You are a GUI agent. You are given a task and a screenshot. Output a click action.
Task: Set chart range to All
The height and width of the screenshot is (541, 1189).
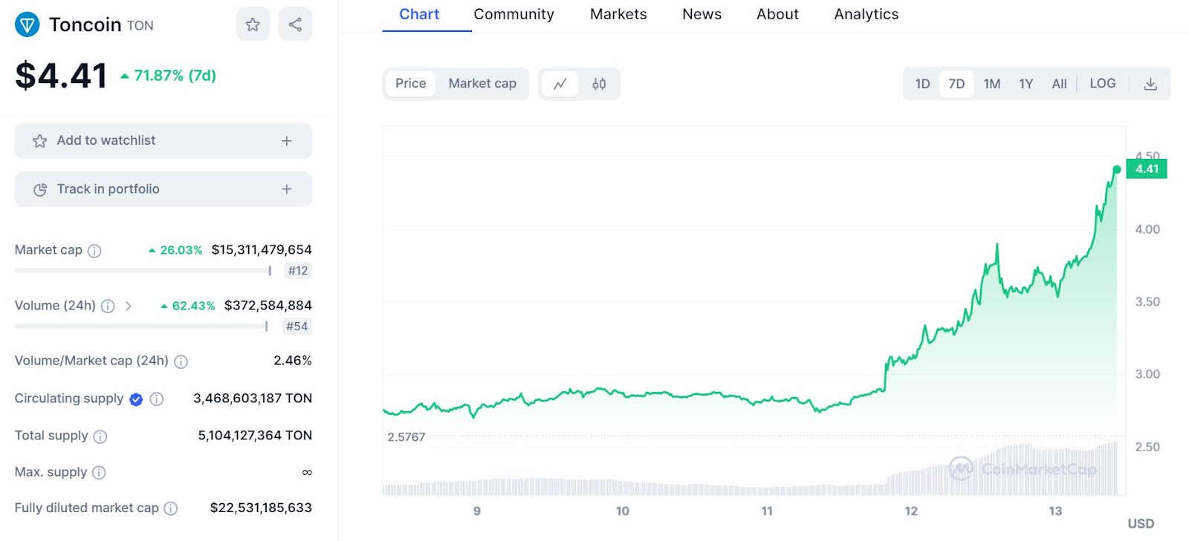click(x=1059, y=84)
